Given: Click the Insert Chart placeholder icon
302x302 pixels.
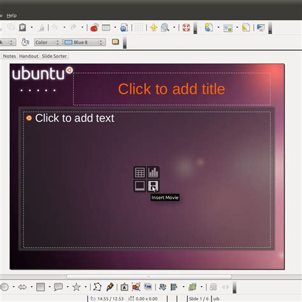Looking at the screenshot, I should click(153, 172).
